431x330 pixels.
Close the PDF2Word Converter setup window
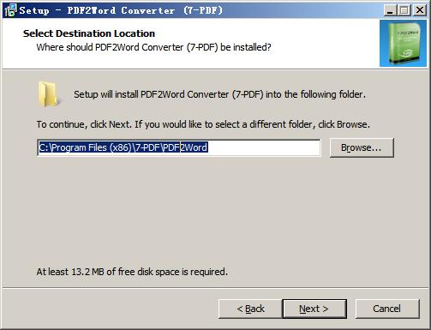point(420,10)
